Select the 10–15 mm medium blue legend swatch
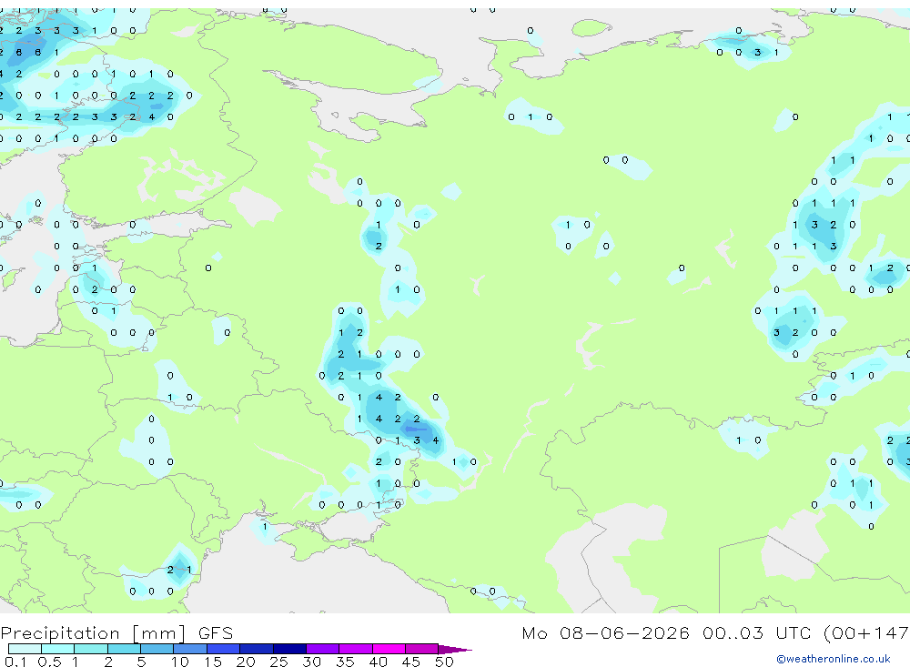This screenshot has width=910, height=667. 190,649
